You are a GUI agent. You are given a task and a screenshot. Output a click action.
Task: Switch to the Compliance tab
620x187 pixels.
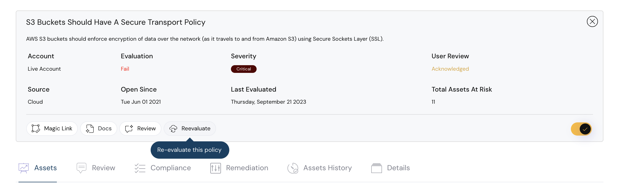coord(171,168)
